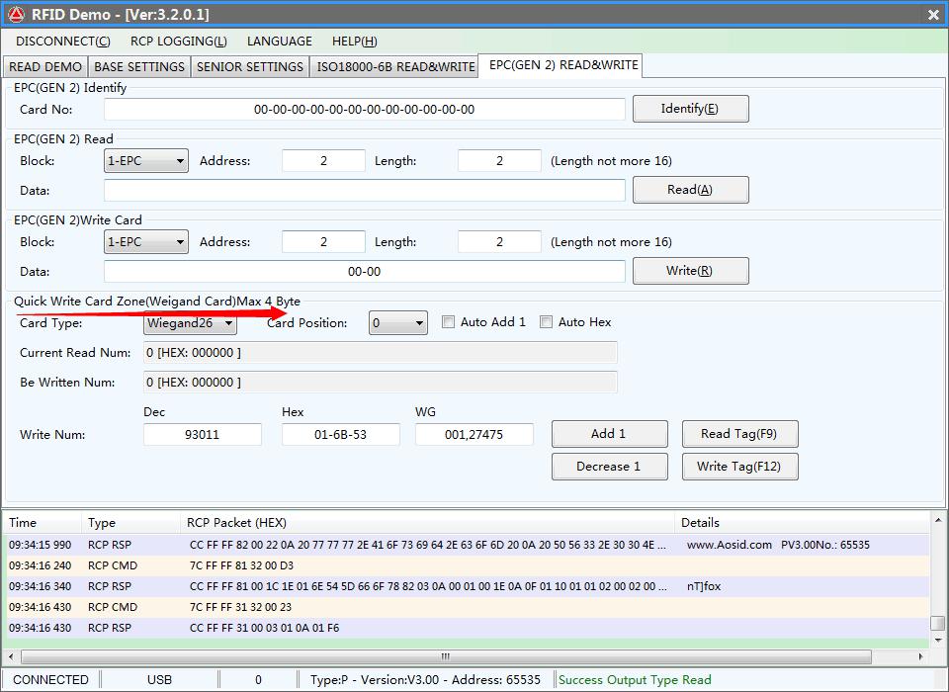Open the RCP LOGGING menu

(178, 42)
